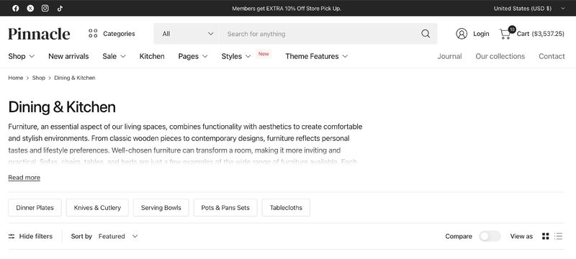Viewport: 576px width, 259px height.
Task: Open the Contact page
Action: (x=552, y=56)
